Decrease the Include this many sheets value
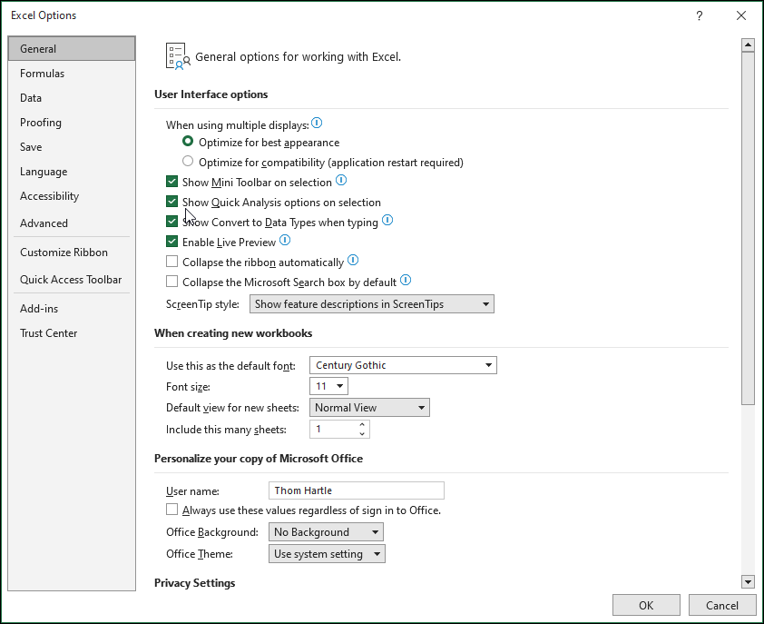 (x=362, y=434)
